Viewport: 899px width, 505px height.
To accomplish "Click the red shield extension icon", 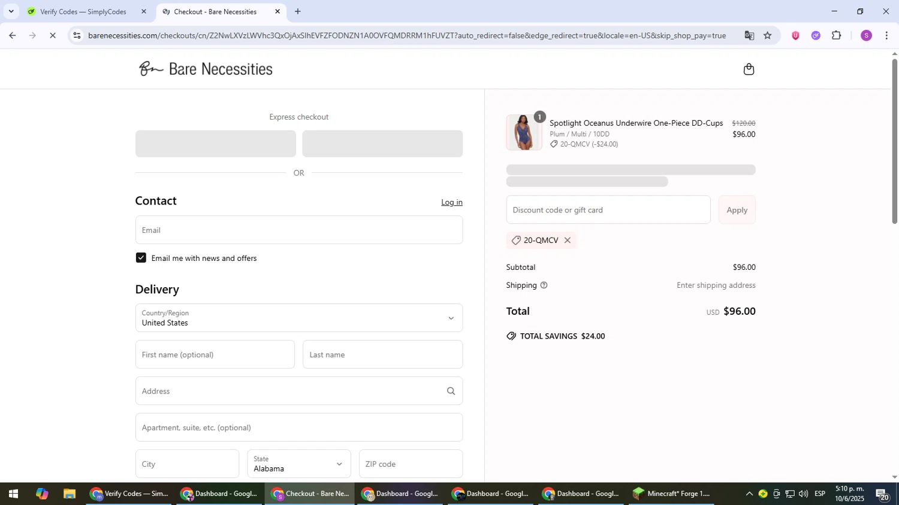I will click(x=795, y=35).
